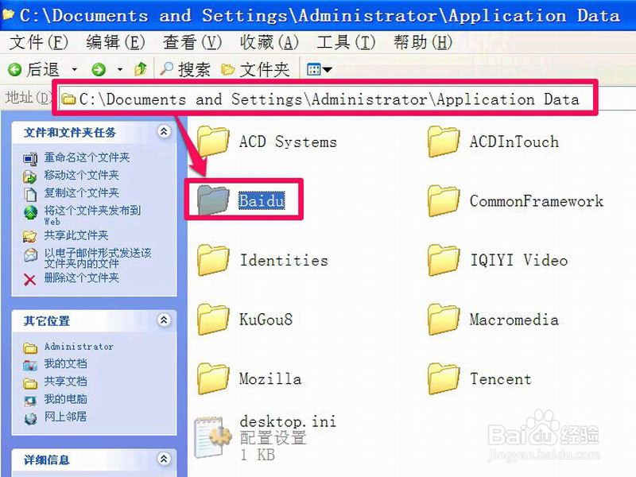This screenshot has height=477, width=636.
Task: Click 移动这个文件夹 link
Action: (82, 175)
